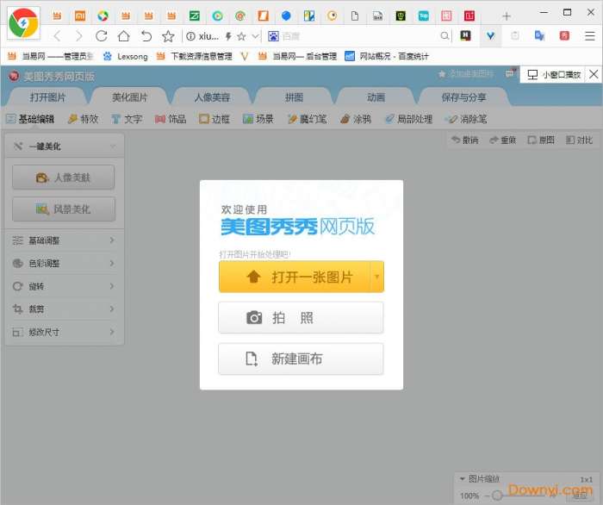The height and width of the screenshot is (505, 603).
Task: Click the 新建画布 (new canvas) button
Action: [301, 359]
